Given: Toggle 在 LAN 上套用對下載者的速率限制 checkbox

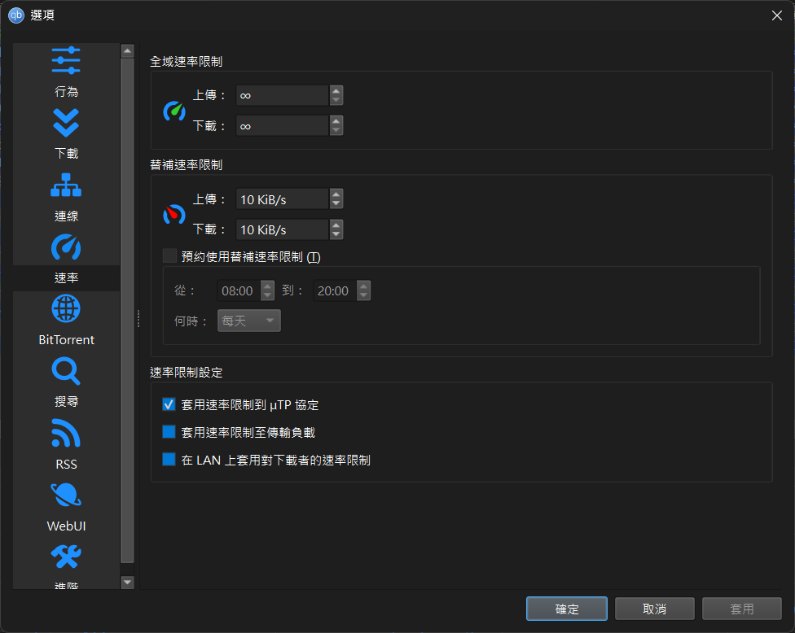Looking at the screenshot, I should tap(169, 460).
